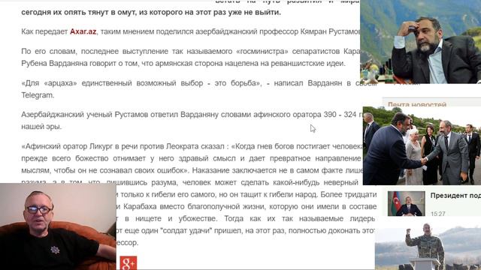Select the quoted phrase 'солдат удачи'
481x270 pixels.
186,230
